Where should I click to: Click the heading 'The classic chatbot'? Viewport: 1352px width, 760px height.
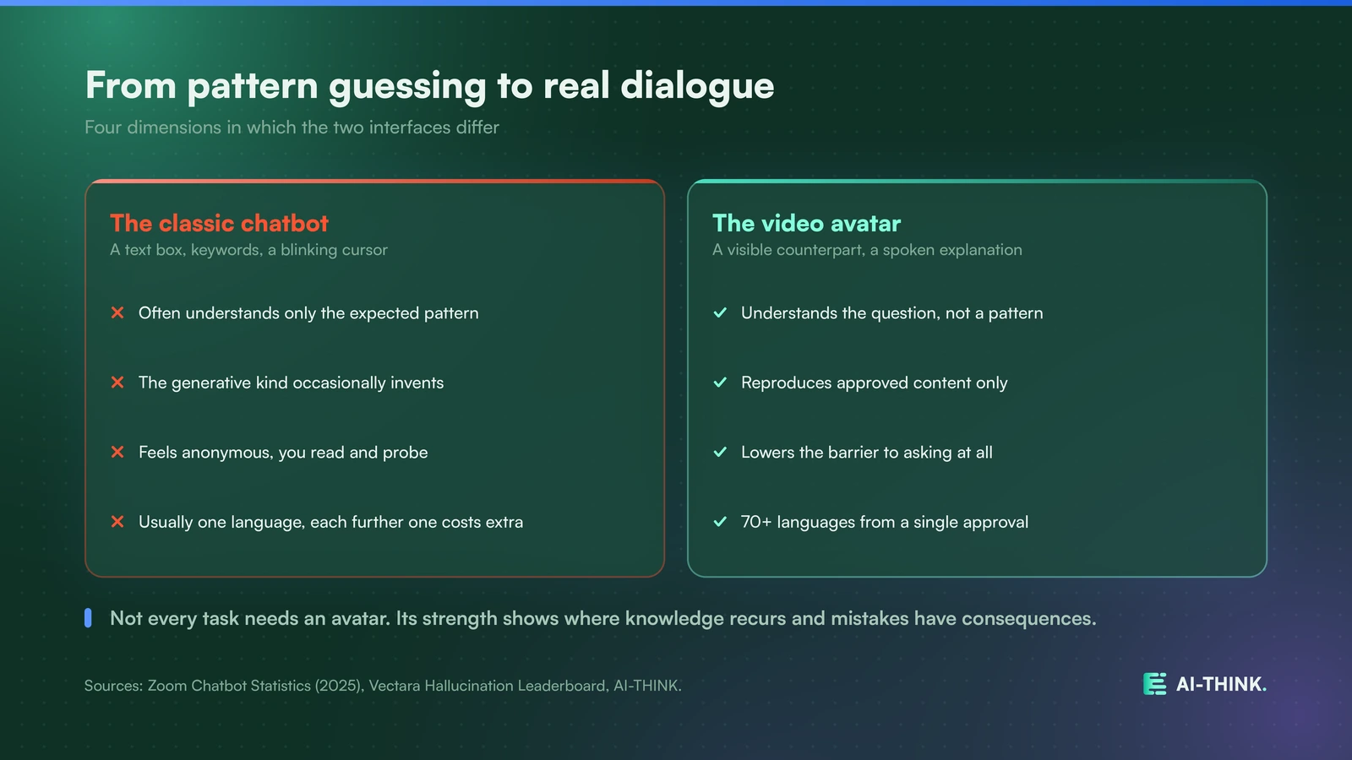(219, 223)
